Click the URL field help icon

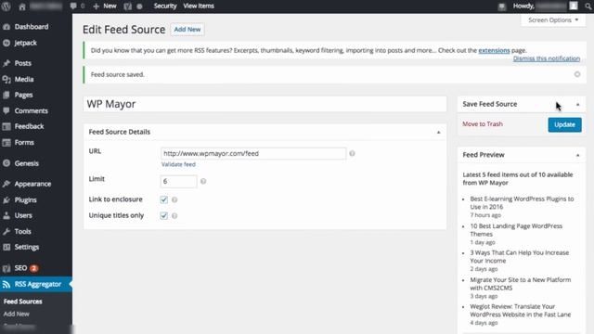click(352, 153)
